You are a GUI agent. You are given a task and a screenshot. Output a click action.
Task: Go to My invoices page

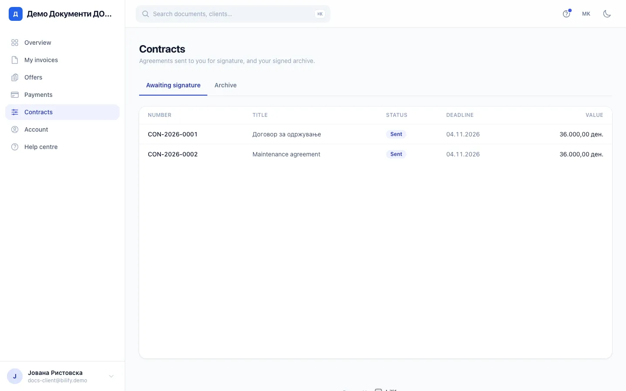(63, 60)
